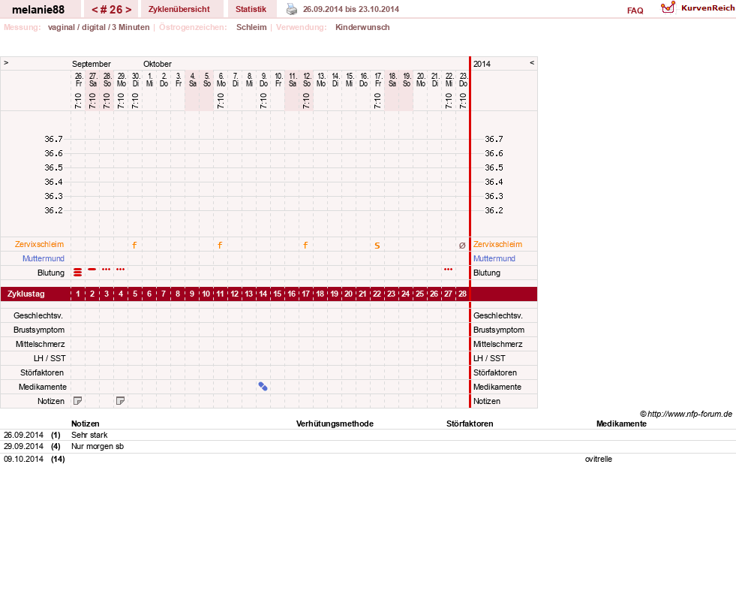Click the 'Kinderwunsch' usage value
This screenshot has width=736, height=603.
coord(362,27)
